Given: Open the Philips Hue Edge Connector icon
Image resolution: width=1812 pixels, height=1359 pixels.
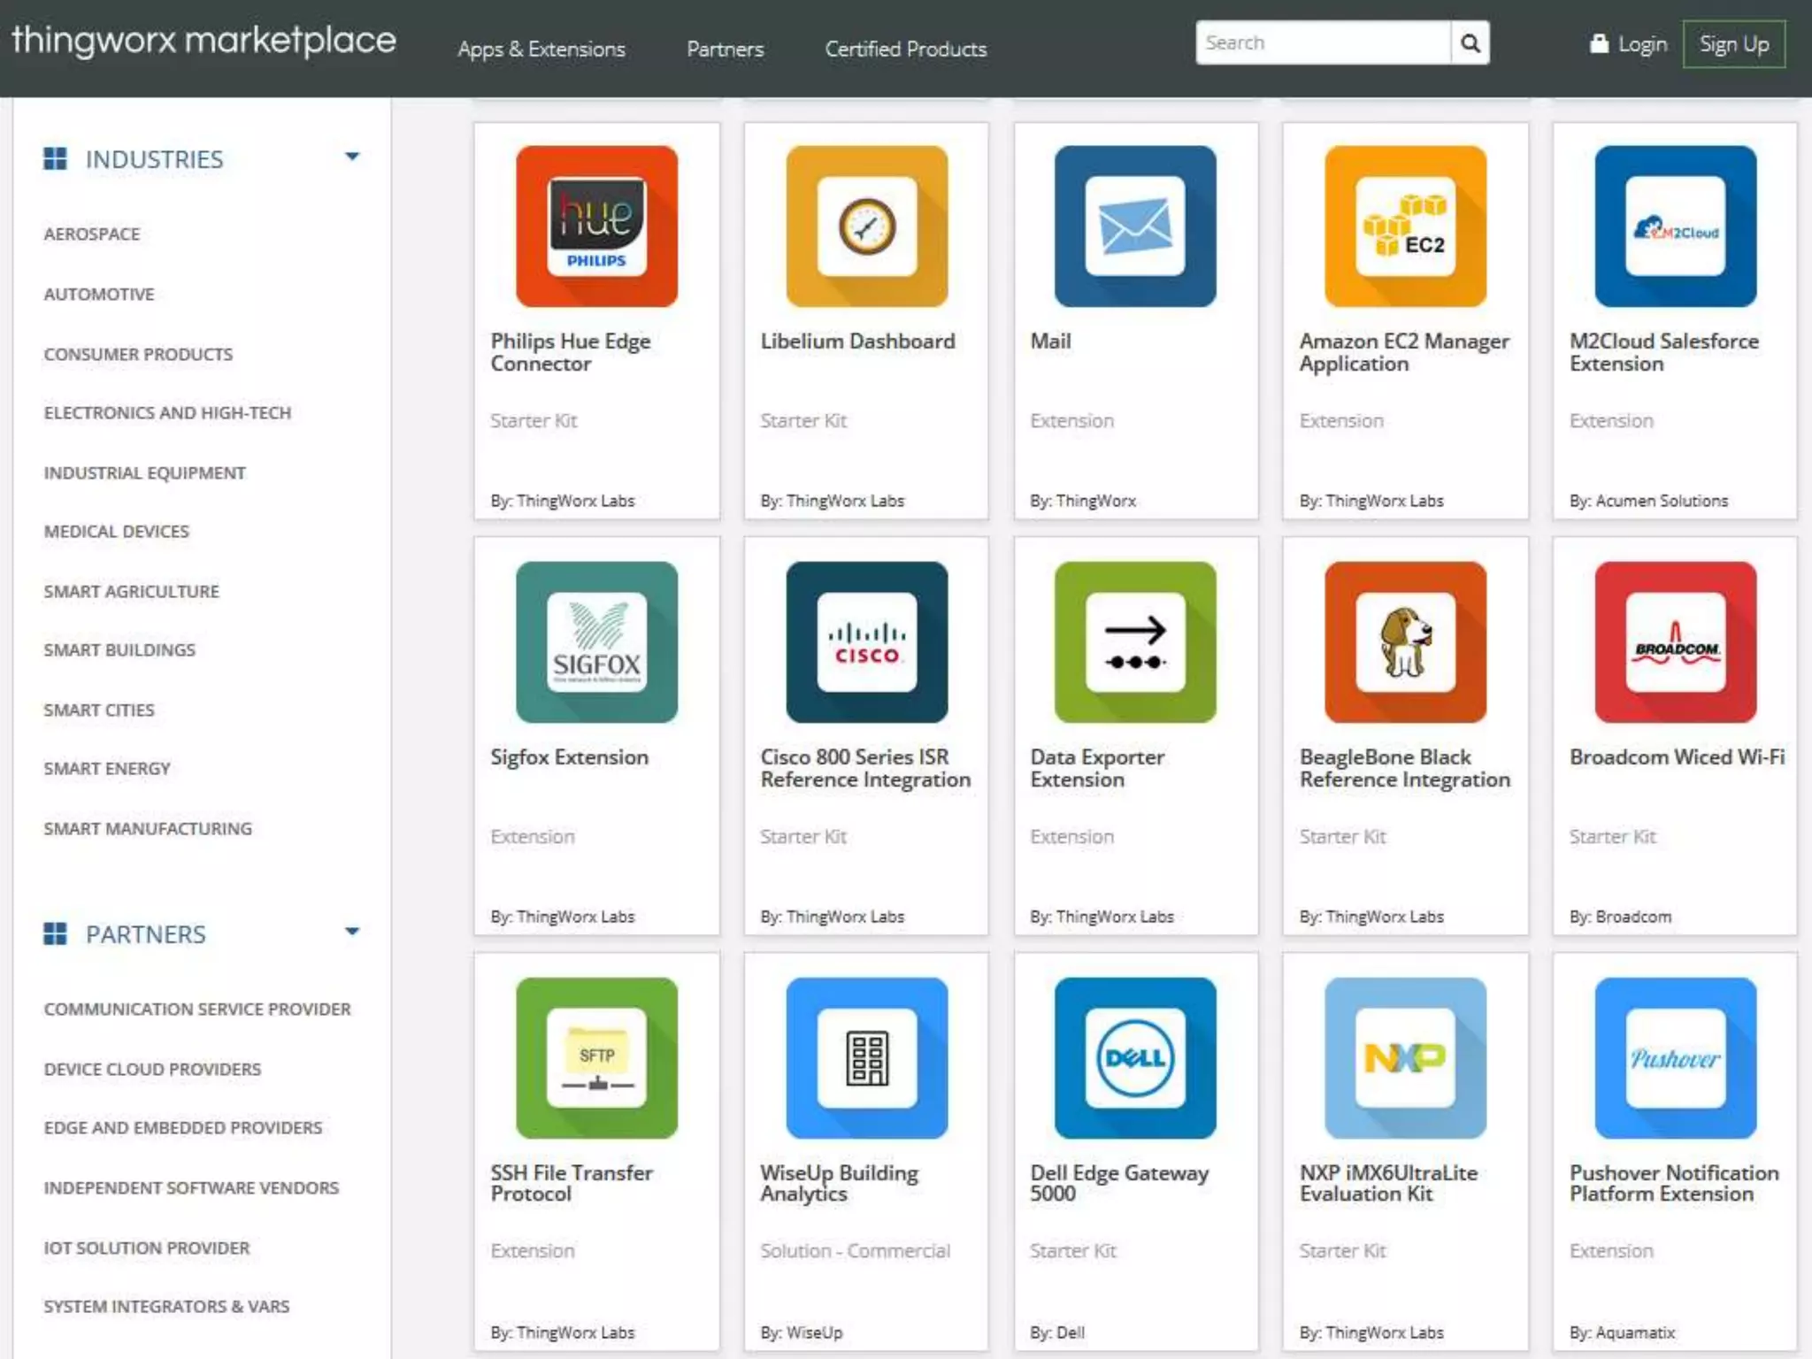Looking at the screenshot, I should (596, 226).
